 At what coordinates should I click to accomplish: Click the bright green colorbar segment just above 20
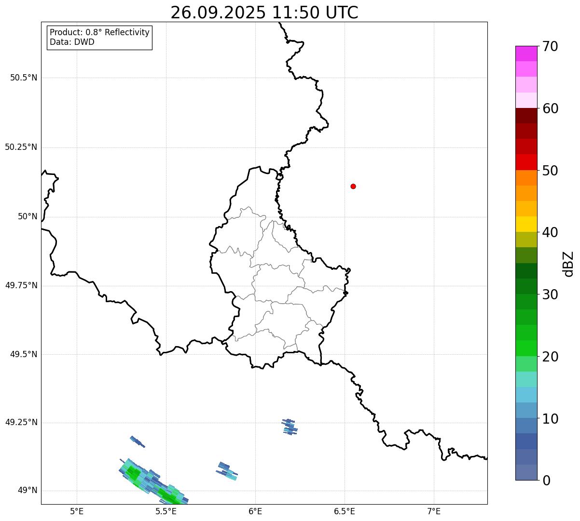point(526,348)
